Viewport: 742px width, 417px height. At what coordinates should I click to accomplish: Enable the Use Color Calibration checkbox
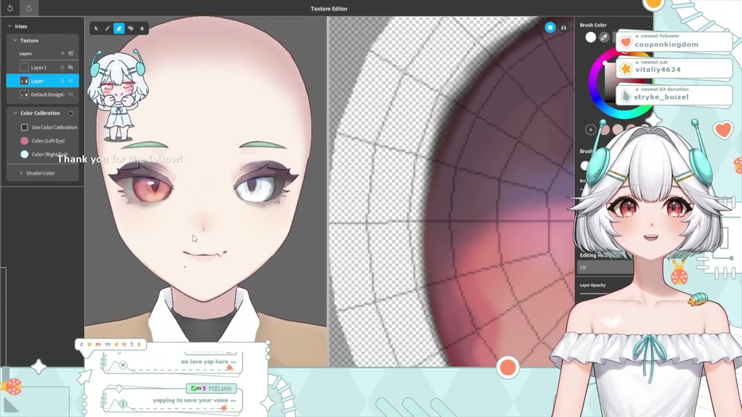[x=24, y=127]
